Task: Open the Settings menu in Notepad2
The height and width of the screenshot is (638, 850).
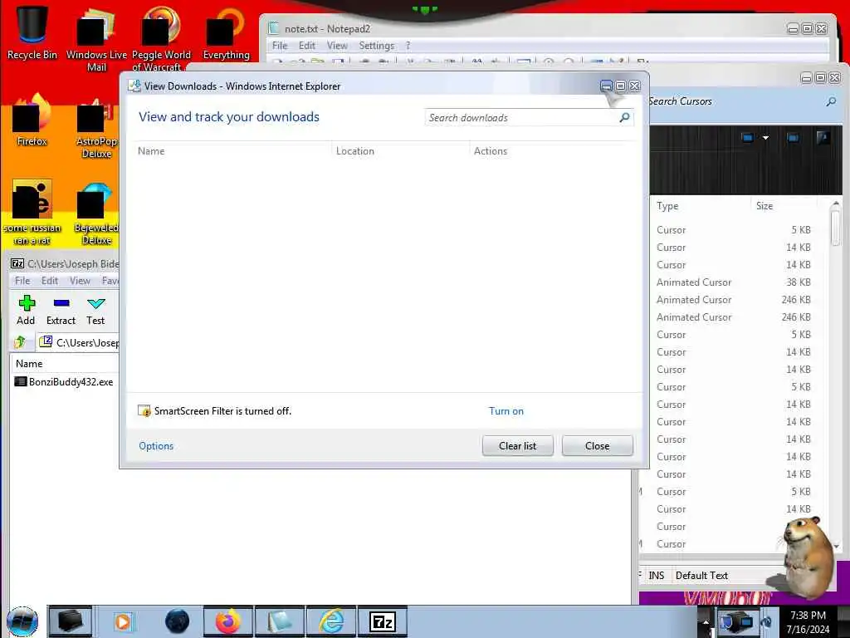Action: [x=376, y=46]
